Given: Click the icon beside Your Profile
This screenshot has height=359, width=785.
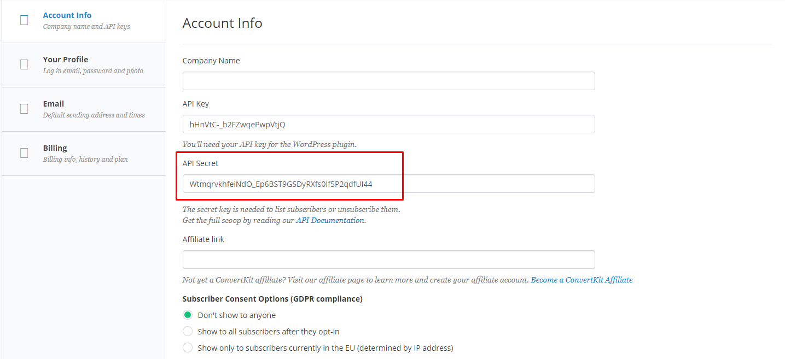Looking at the screenshot, I should tap(24, 64).
